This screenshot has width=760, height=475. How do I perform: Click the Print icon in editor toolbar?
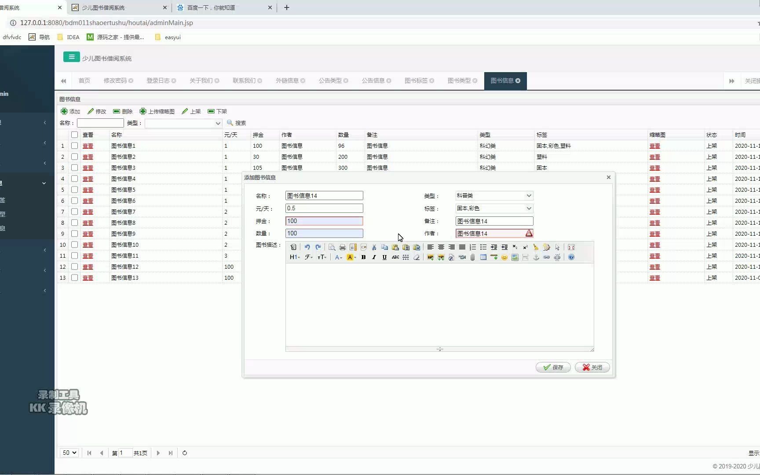tap(343, 247)
